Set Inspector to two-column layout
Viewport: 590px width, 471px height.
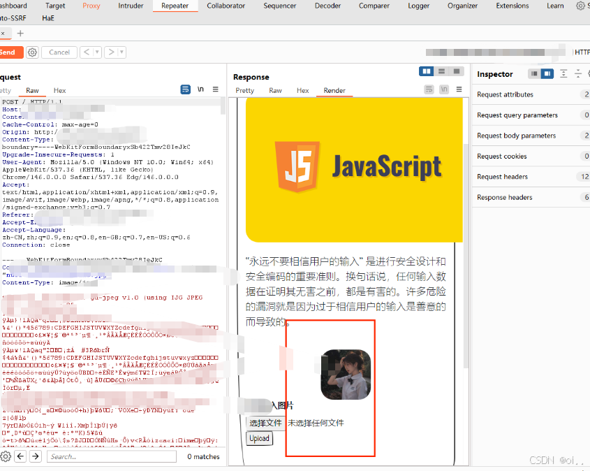547,74
